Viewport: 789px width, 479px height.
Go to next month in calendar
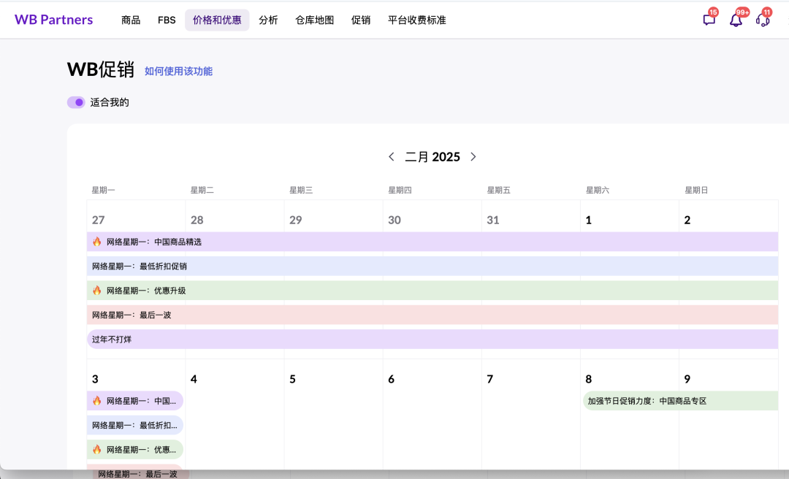(x=473, y=157)
